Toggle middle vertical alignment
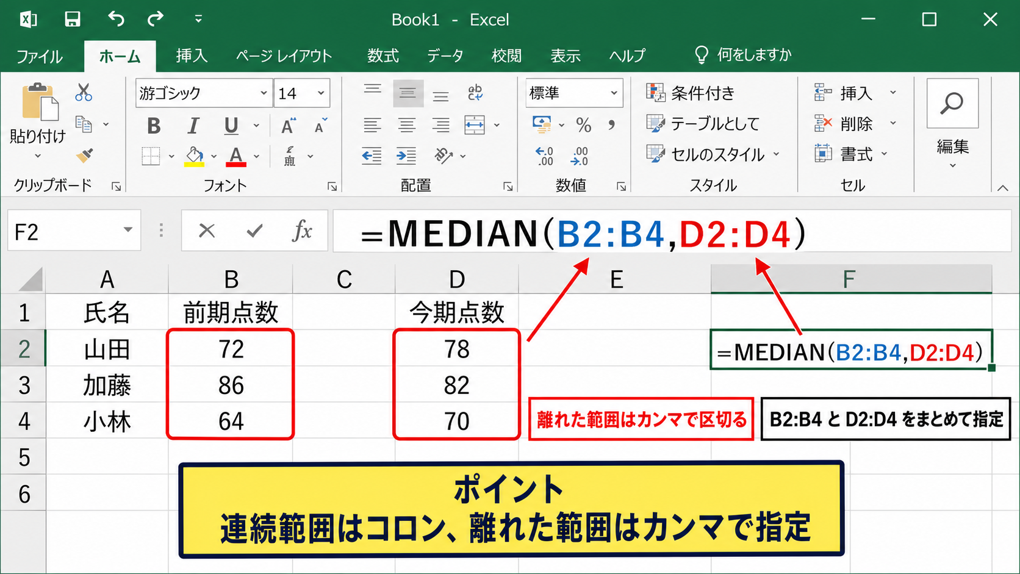The width and height of the screenshot is (1020, 574). pos(408,93)
